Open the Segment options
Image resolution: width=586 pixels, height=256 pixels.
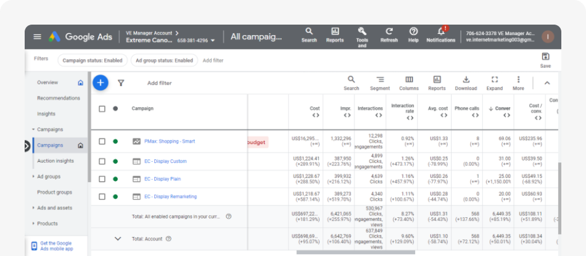click(380, 83)
